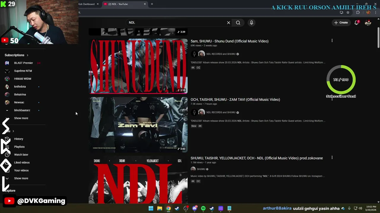Open SHUWU, TAISHIR, YELLOWJACKET, OCH - NDL title
Viewport: 380px width, 213px height.
(256, 158)
